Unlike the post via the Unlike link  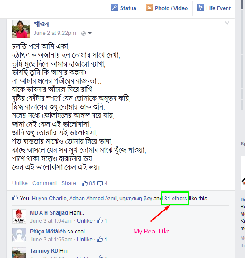click(x=20, y=183)
